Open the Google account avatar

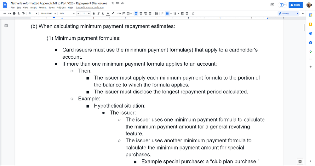[309, 5]
